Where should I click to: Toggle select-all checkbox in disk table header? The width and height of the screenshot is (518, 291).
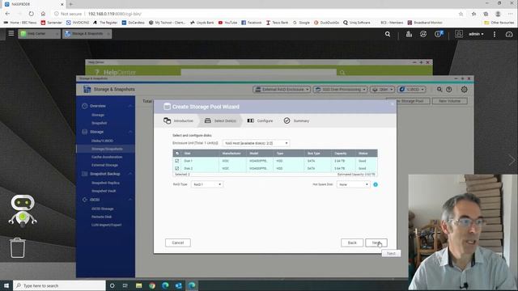tap(177, 153)
